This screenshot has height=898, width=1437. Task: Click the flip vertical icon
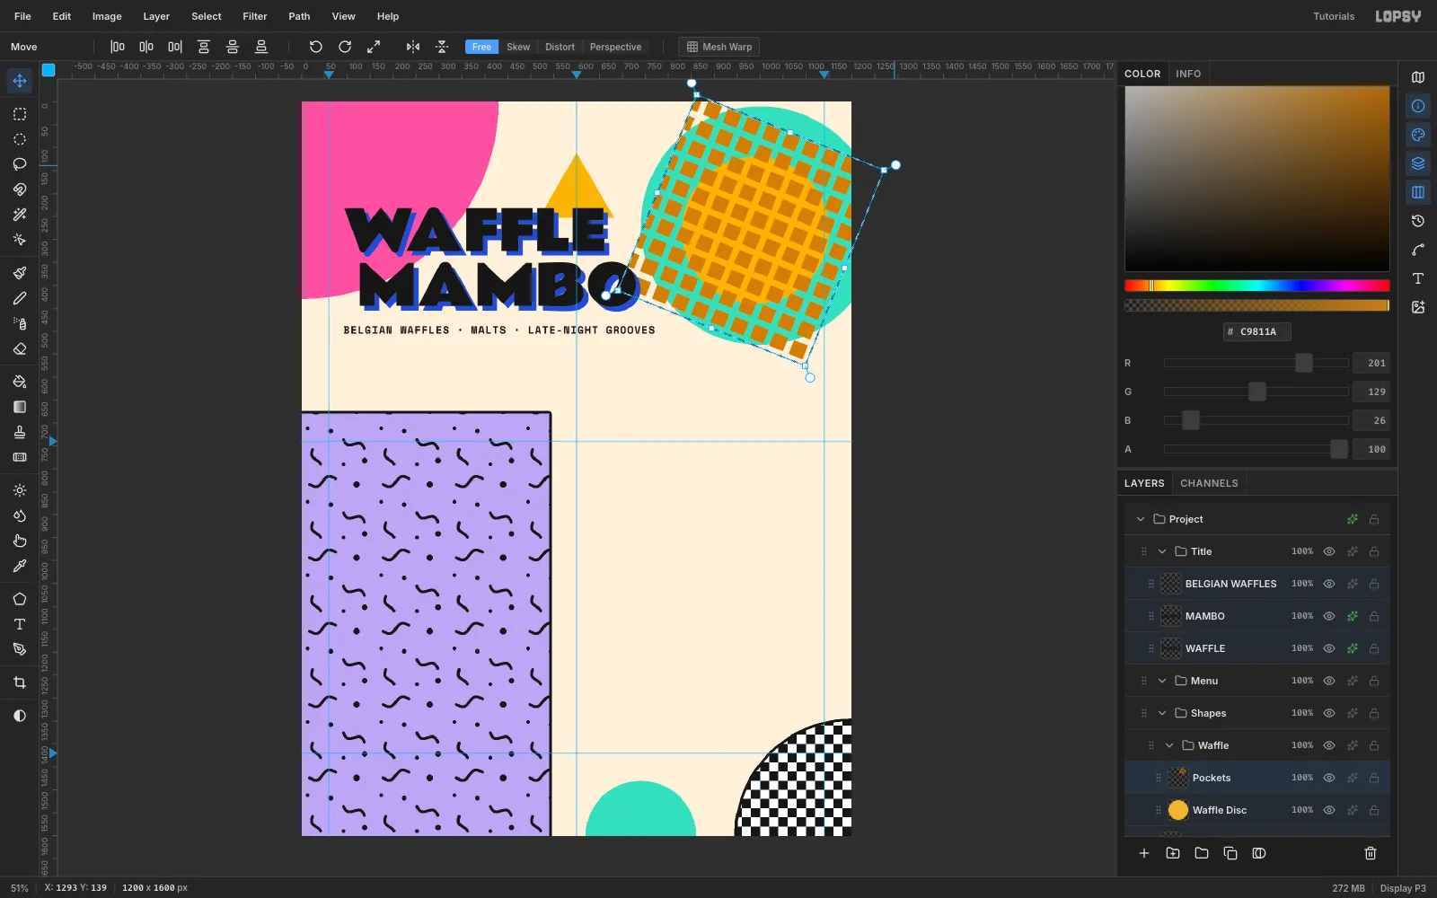point(442,47)
